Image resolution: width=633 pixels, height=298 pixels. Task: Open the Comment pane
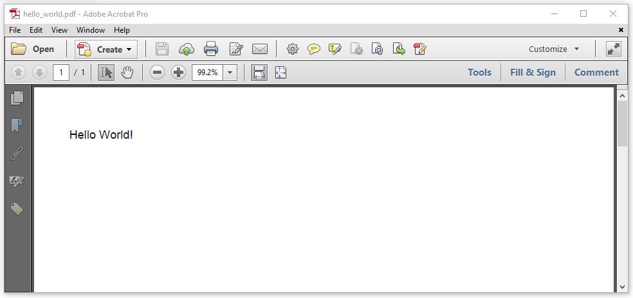(596, 73)
